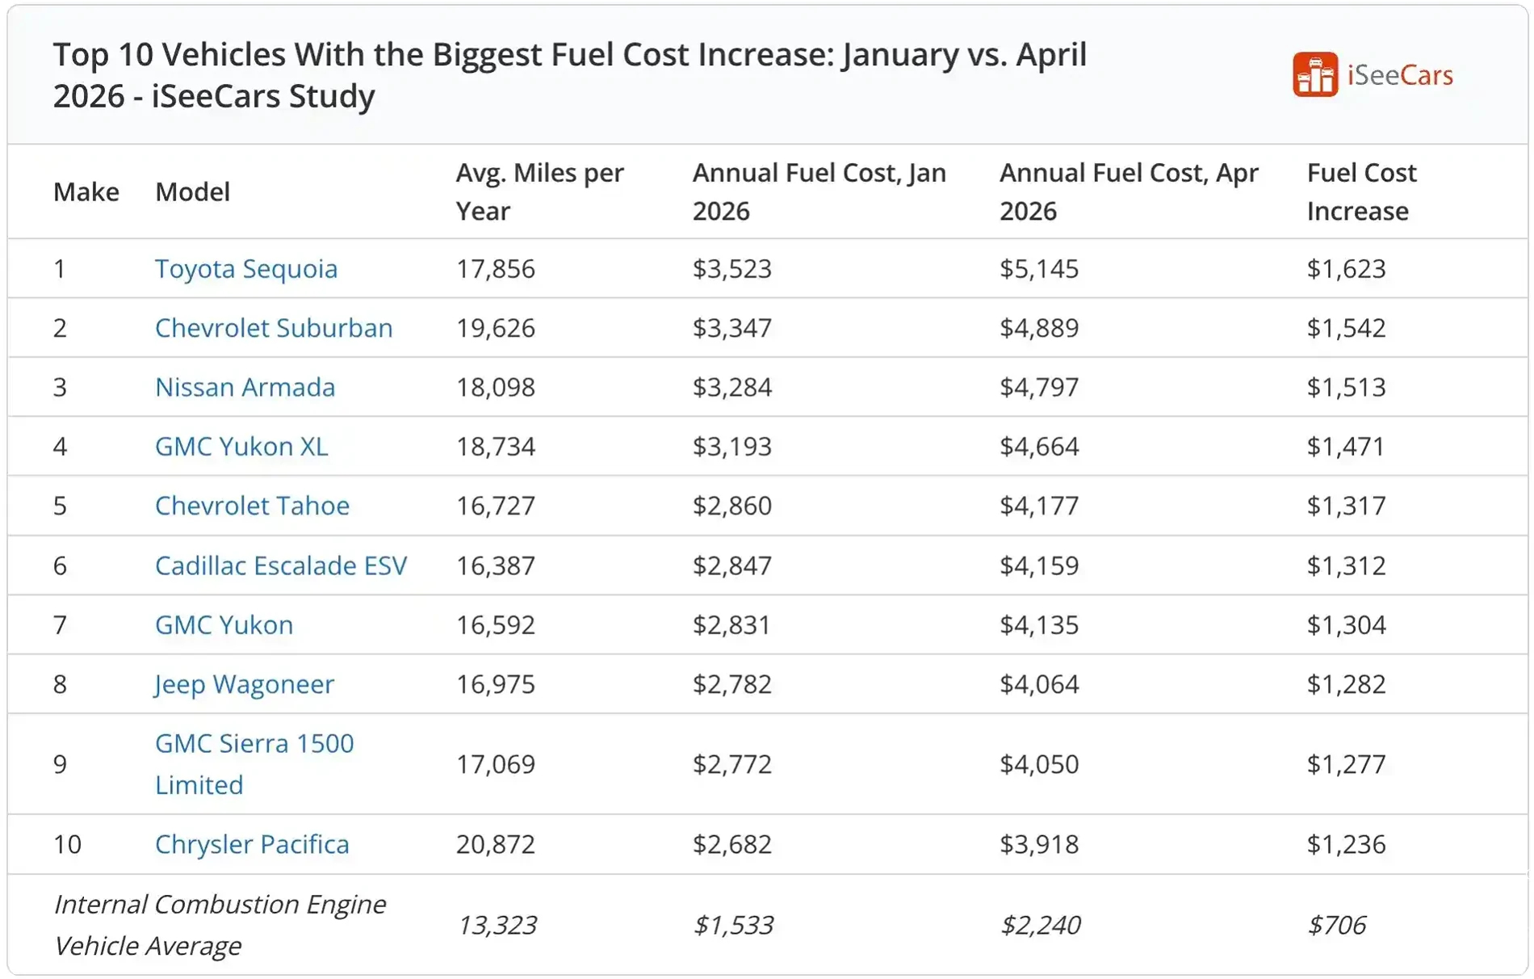Click the GMC Yukon link in row 7
This screenshot has width=1534, height=979.
pos(224,624)
